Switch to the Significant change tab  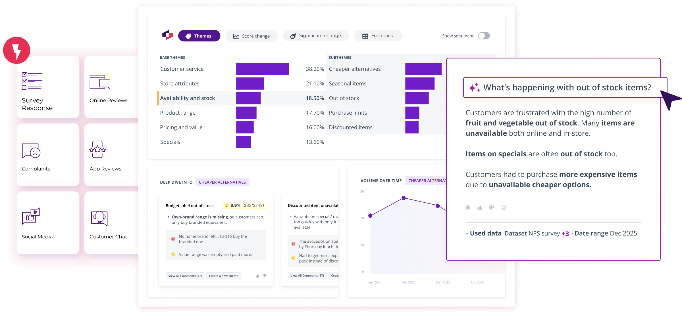point(315,36)
